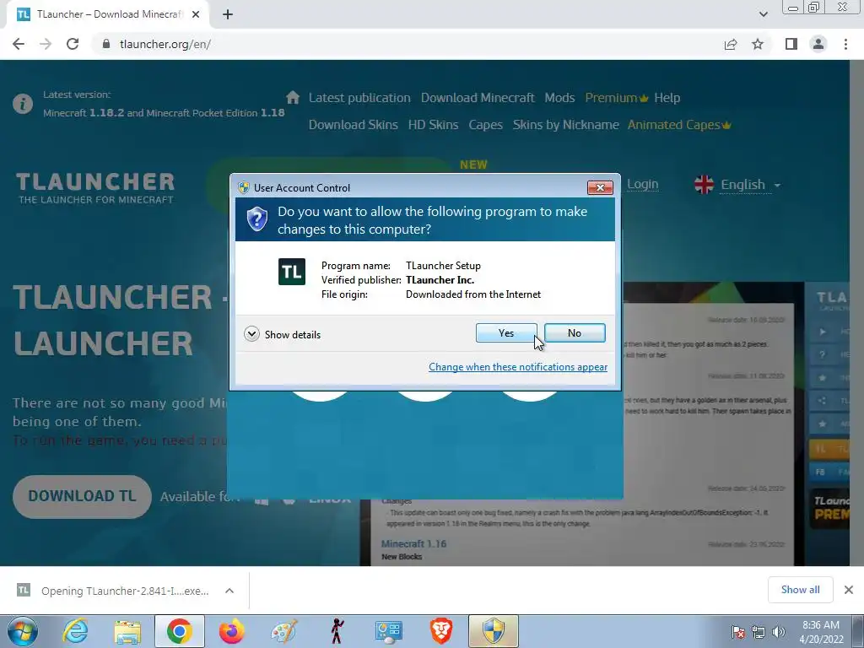Screen dimensions: 864x648
Task: Open Skins by Nickname page
Action: click(566, 125)
